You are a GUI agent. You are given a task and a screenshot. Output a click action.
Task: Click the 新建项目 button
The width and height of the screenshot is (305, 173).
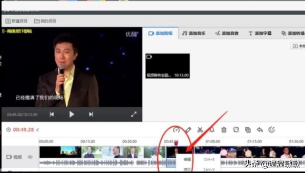(16, 21)
